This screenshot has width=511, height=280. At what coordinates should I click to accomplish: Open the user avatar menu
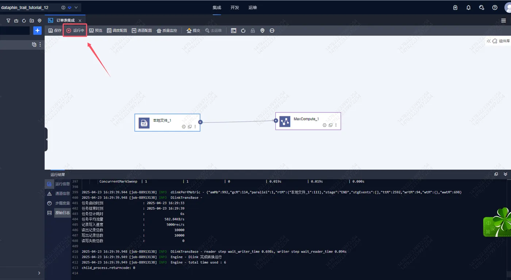(x=507, y=7)
